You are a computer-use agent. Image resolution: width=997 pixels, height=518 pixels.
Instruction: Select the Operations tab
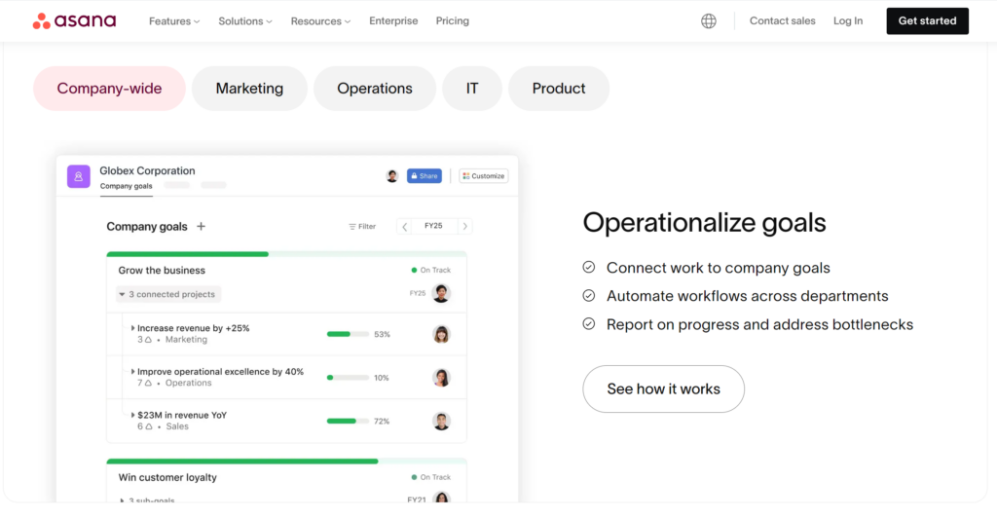pos(375,89)
